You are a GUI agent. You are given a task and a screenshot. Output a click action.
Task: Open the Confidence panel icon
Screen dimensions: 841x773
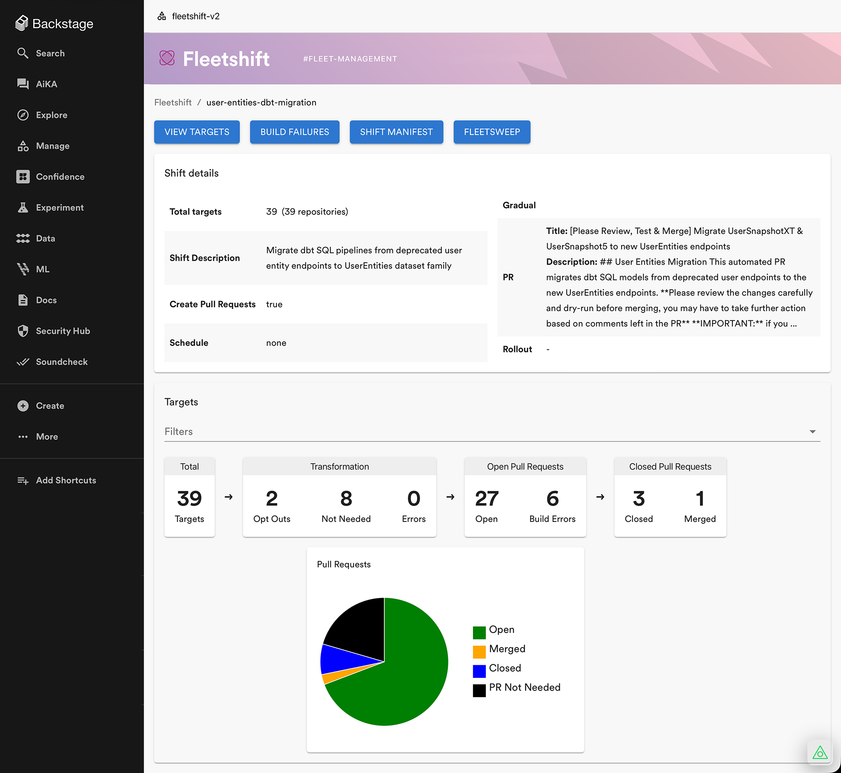tap(23, 177)
